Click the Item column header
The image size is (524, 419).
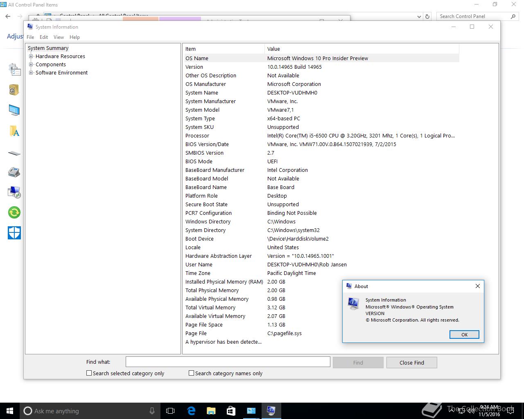224,49
